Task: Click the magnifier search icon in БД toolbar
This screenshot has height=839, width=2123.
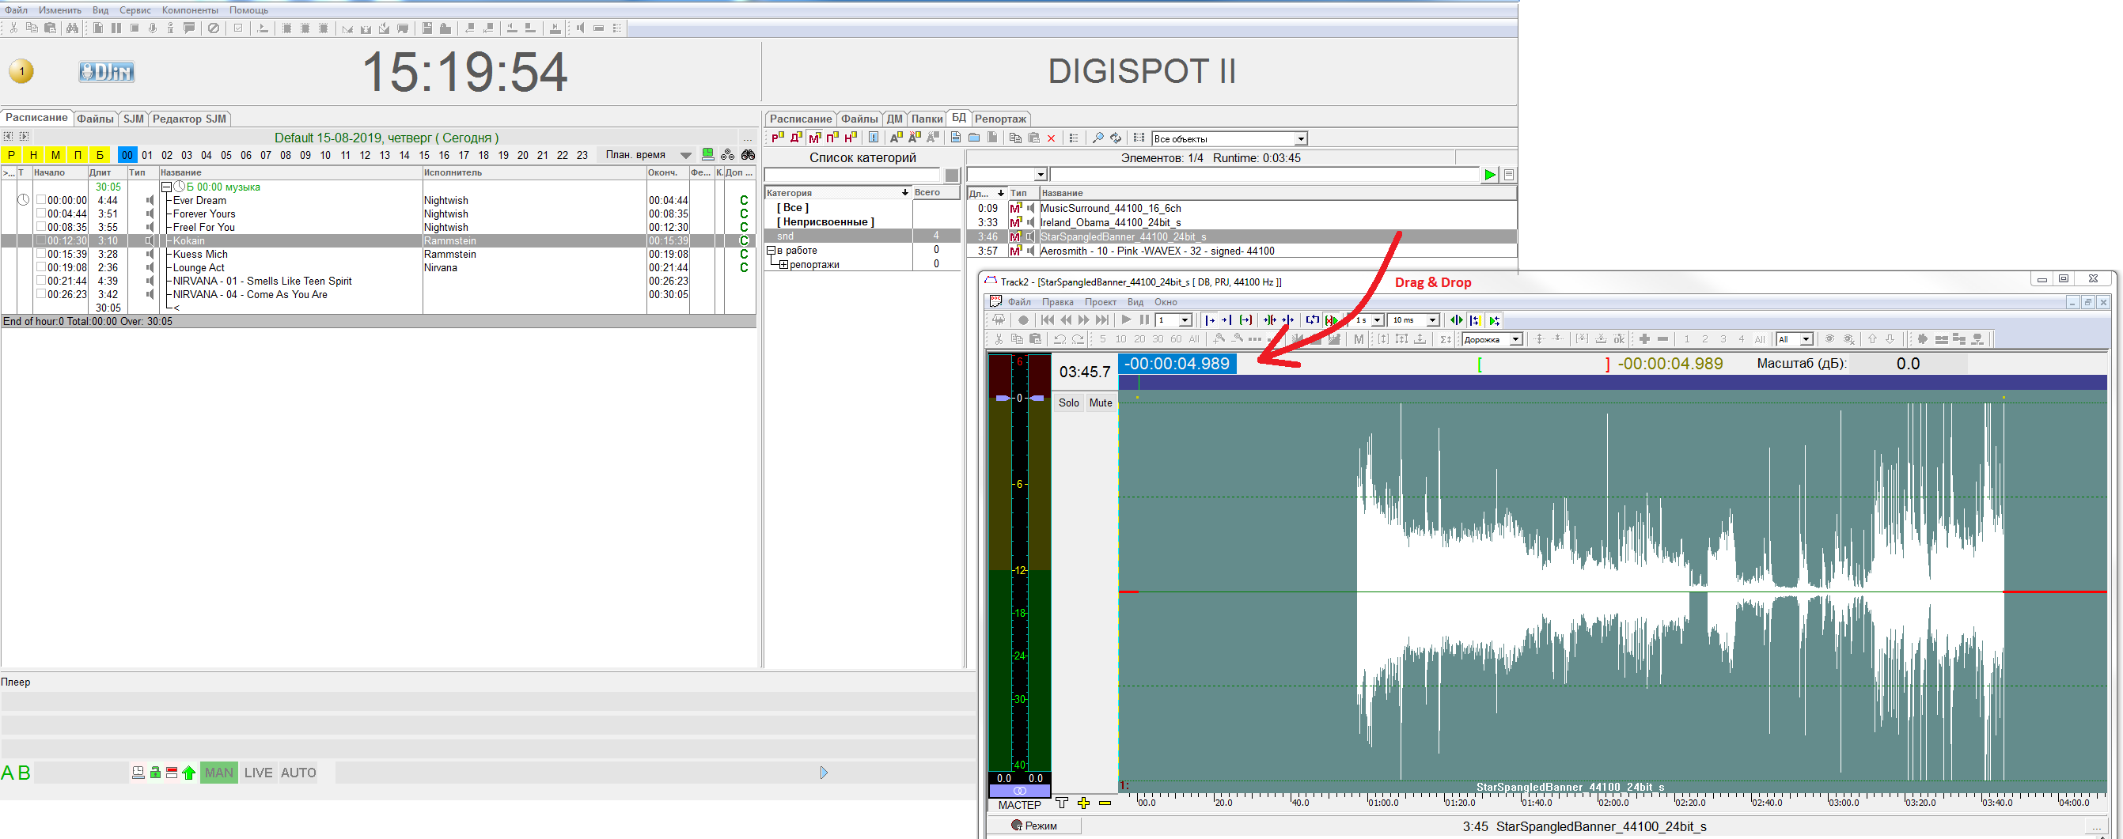Action: pyautogui.click(x=1098, y=138)
